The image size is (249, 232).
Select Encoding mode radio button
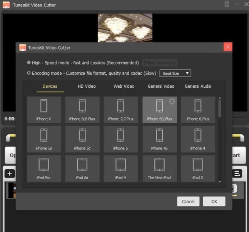coord(29,73)
